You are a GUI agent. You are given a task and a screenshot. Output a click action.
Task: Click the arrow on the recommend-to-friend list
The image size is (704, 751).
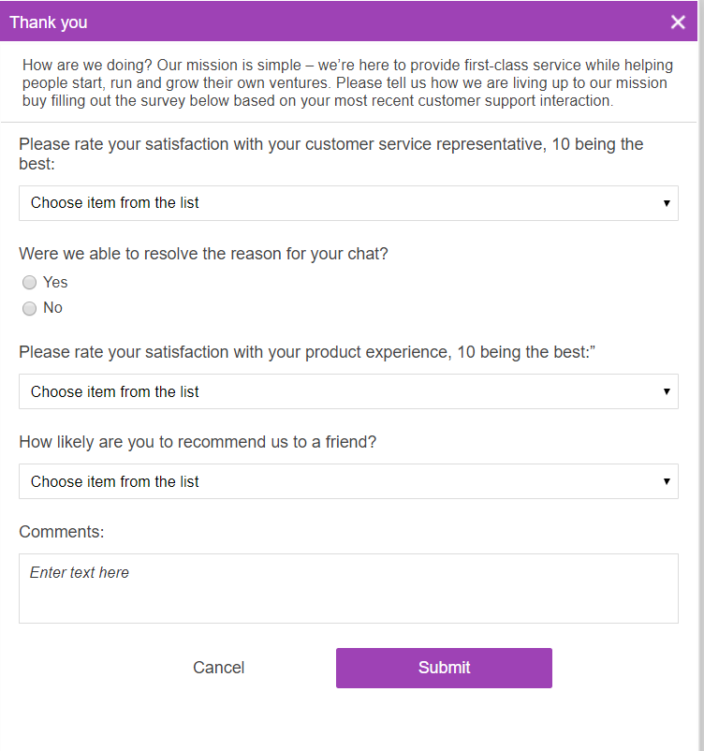pos(666,482)
